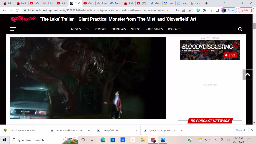
Task: Click the taskbar search box
Action: [x=44, y=140]
